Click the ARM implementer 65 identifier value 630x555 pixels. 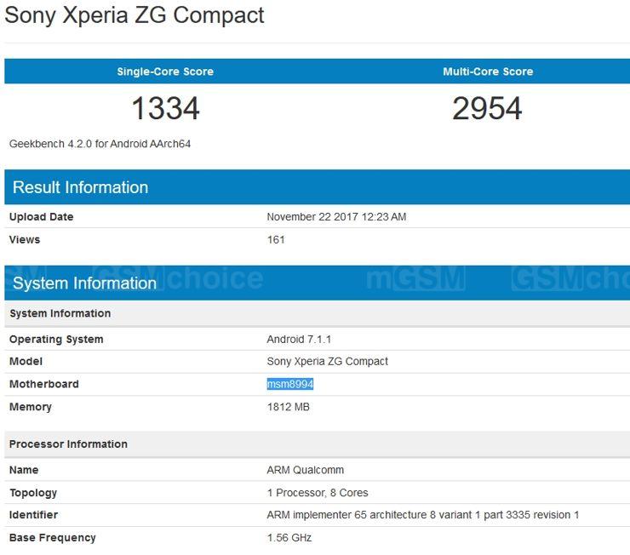422,515
